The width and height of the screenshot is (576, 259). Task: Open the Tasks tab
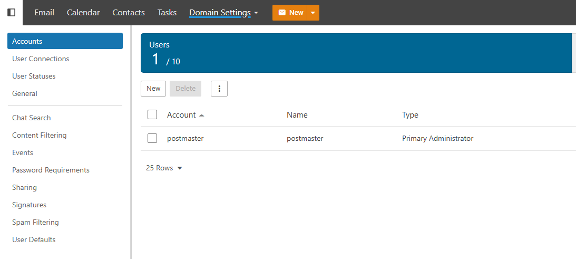point(167,13)
